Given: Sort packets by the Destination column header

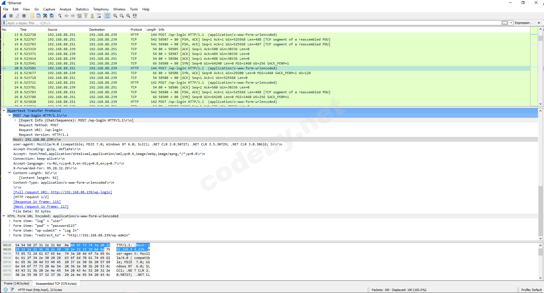Looking at the screenshot, I should click(x=109, y=30).
